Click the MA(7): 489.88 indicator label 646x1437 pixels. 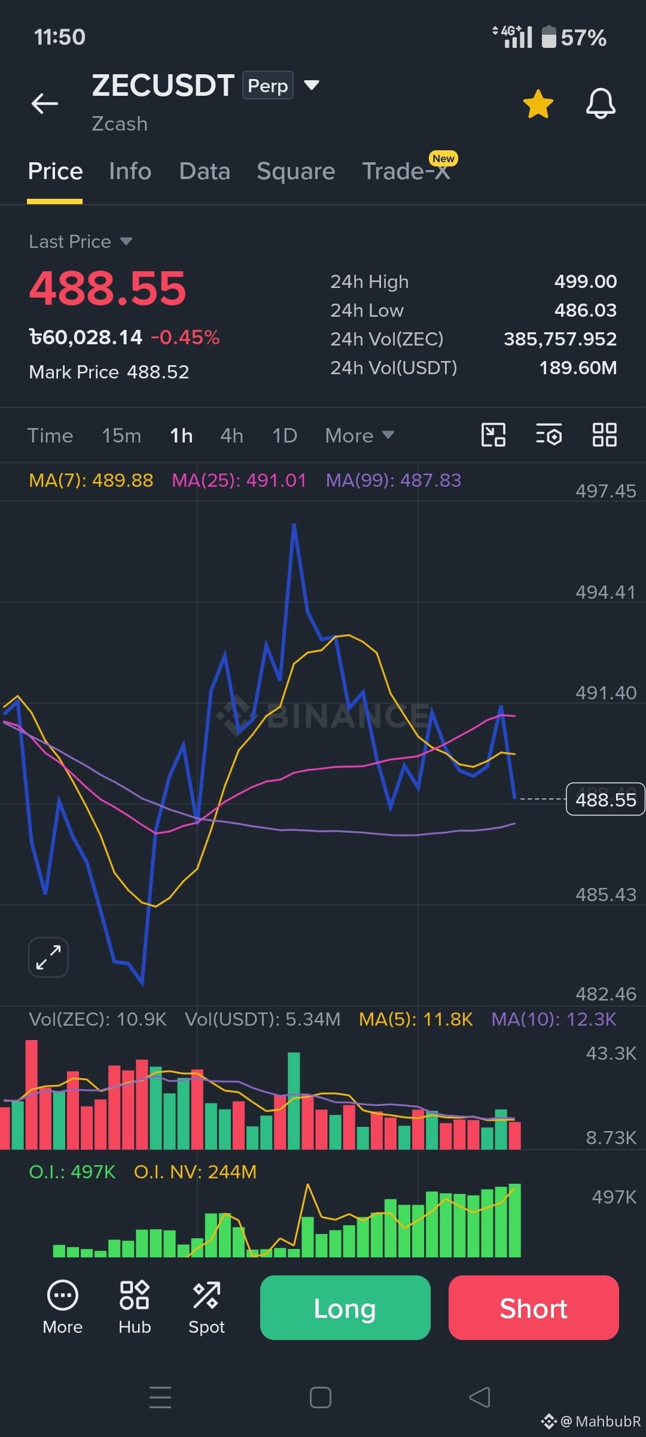point(91,480)
